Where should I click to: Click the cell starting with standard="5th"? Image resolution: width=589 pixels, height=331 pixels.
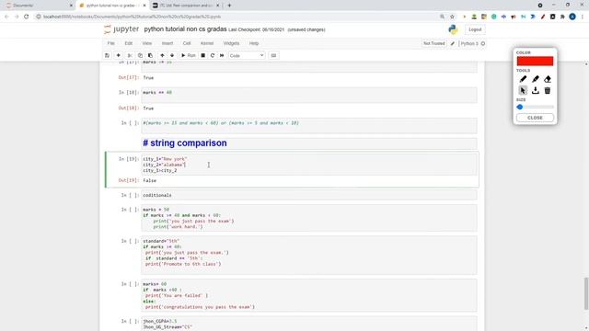309,256
